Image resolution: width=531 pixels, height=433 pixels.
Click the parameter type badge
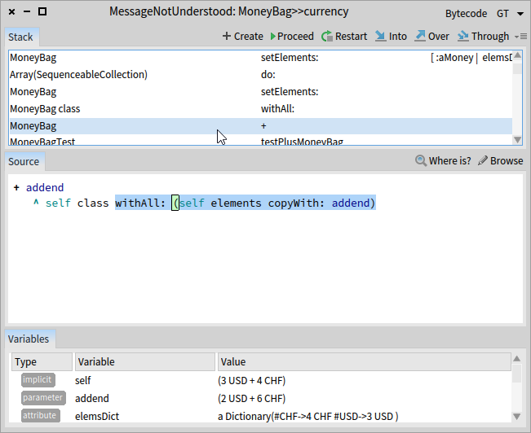[43, 398]
